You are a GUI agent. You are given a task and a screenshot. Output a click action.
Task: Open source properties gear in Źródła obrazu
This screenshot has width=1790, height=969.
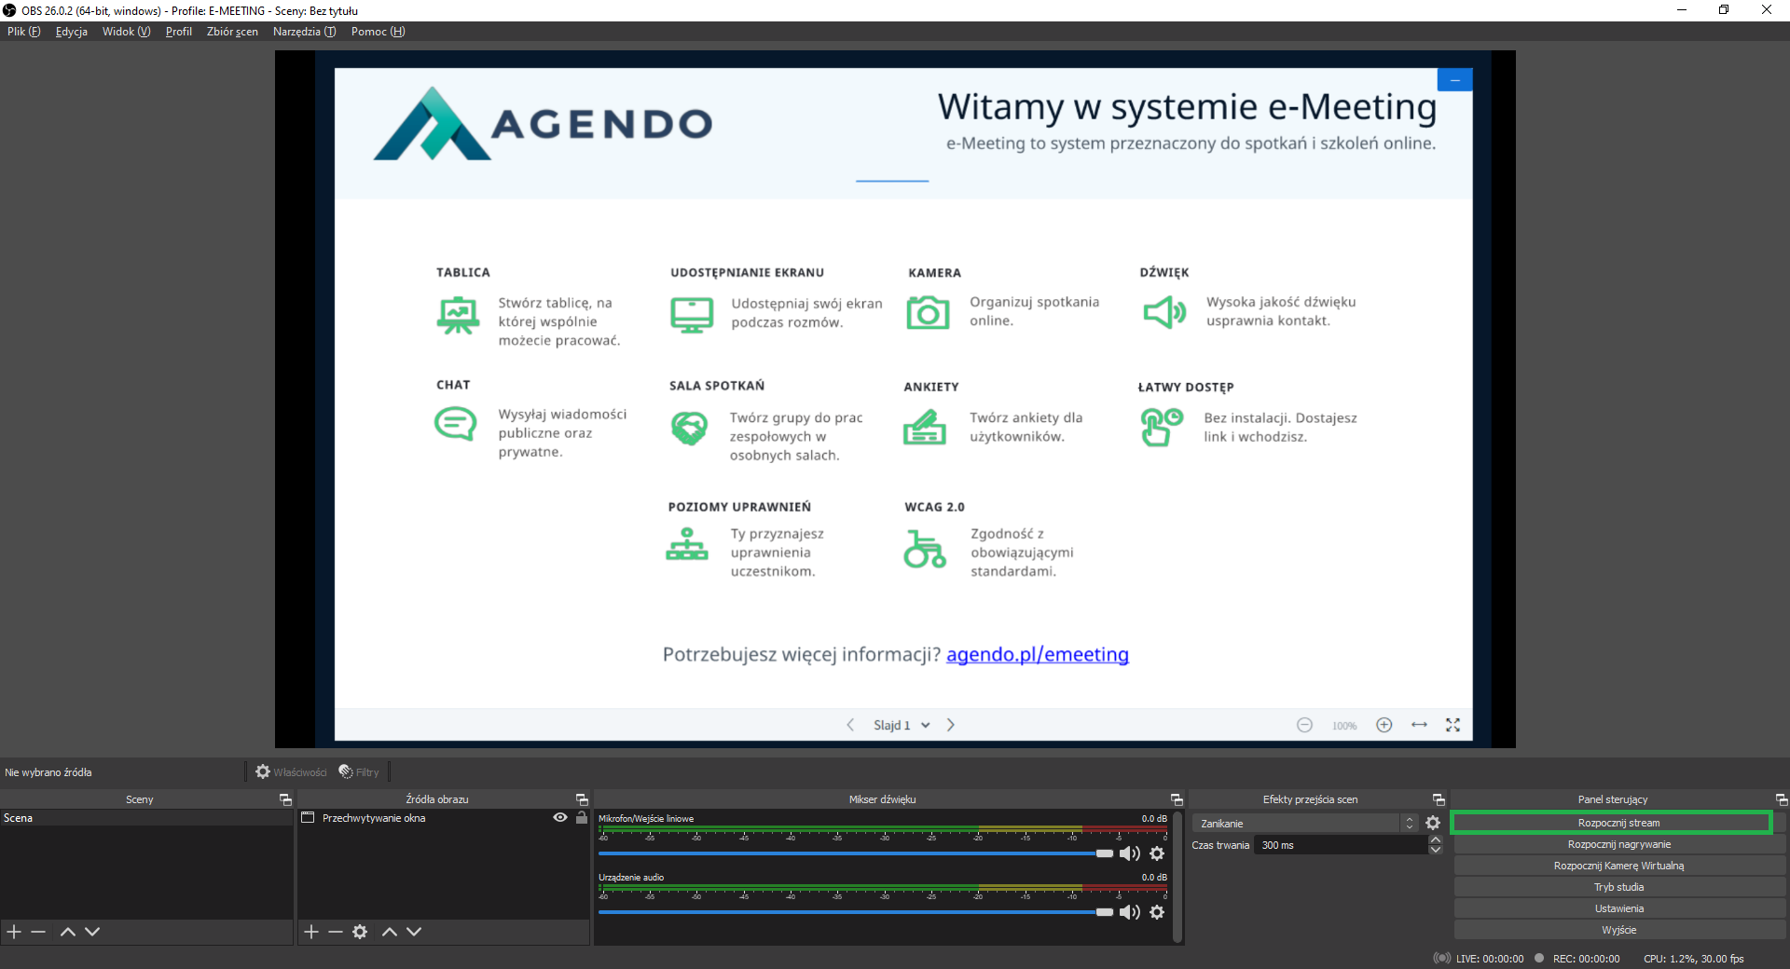(360, 932)
